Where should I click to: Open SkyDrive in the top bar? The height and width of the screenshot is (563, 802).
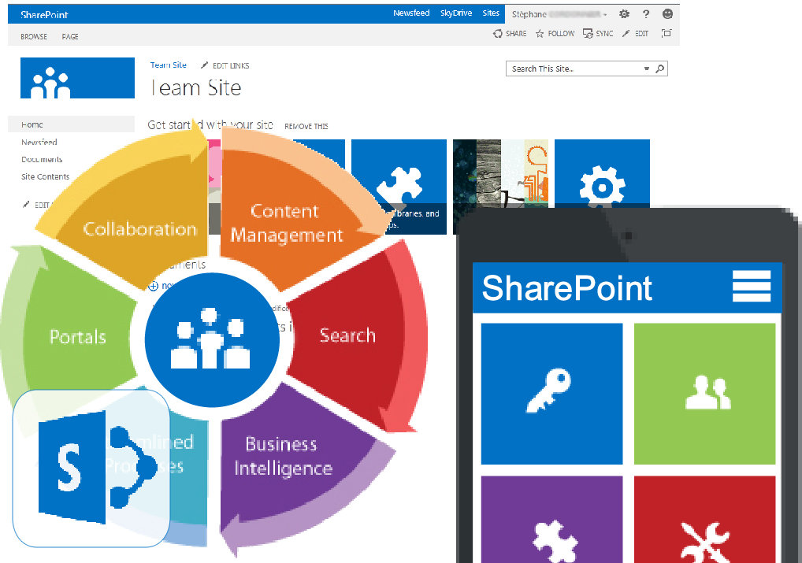pyautogui.click(x=456, y=13)
